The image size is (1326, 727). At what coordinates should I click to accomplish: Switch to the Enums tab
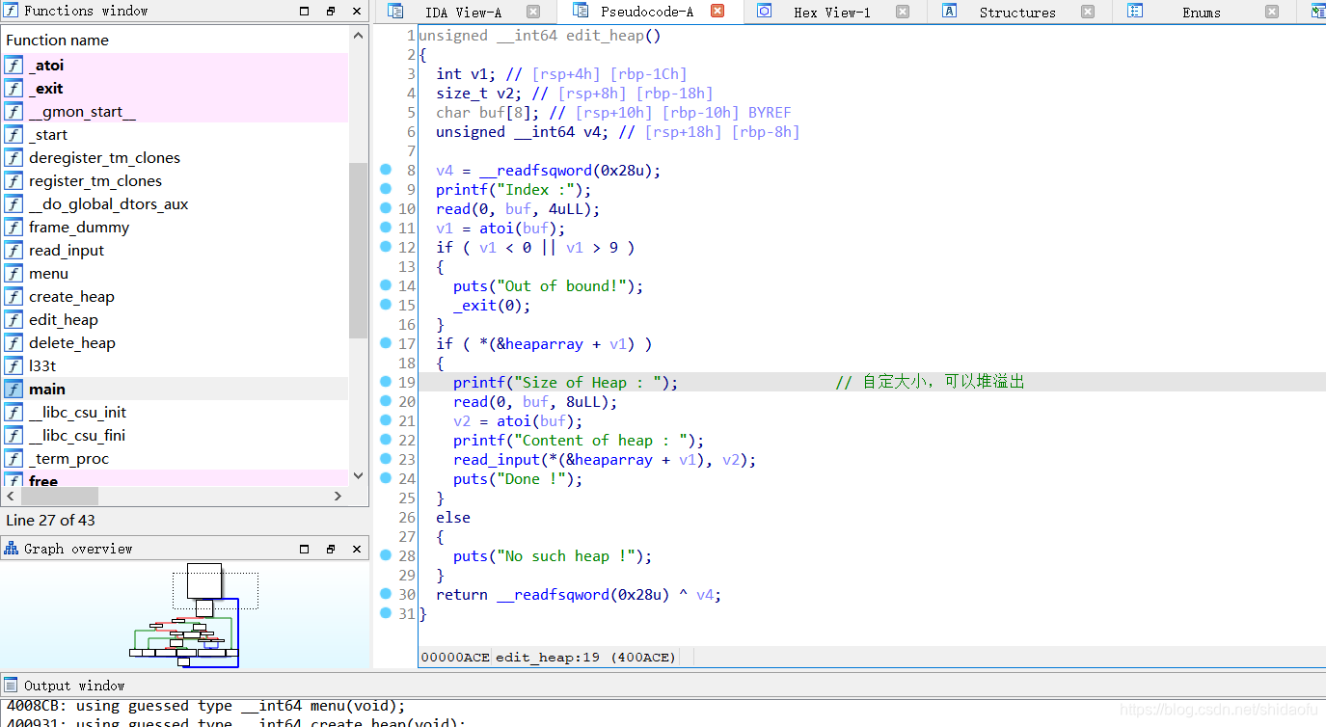coord(1202,13)
